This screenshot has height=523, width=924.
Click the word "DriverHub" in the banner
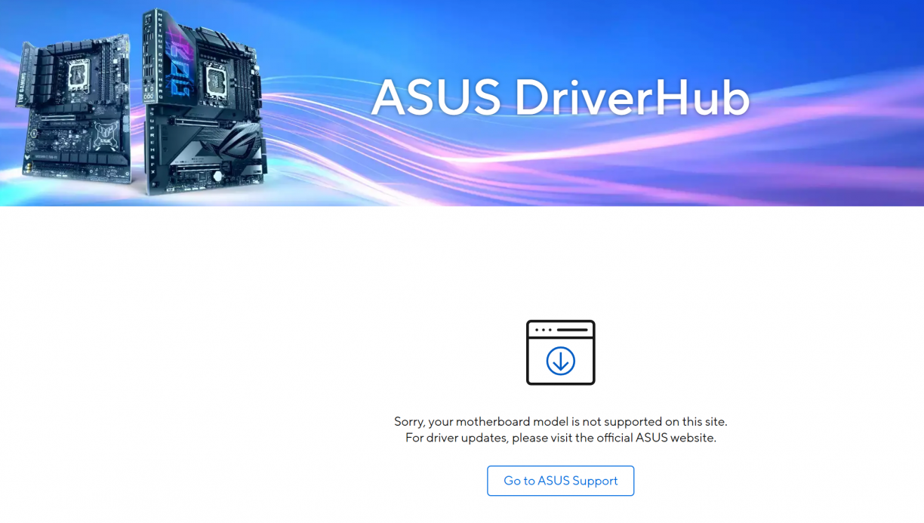click(x=633, y=97)
